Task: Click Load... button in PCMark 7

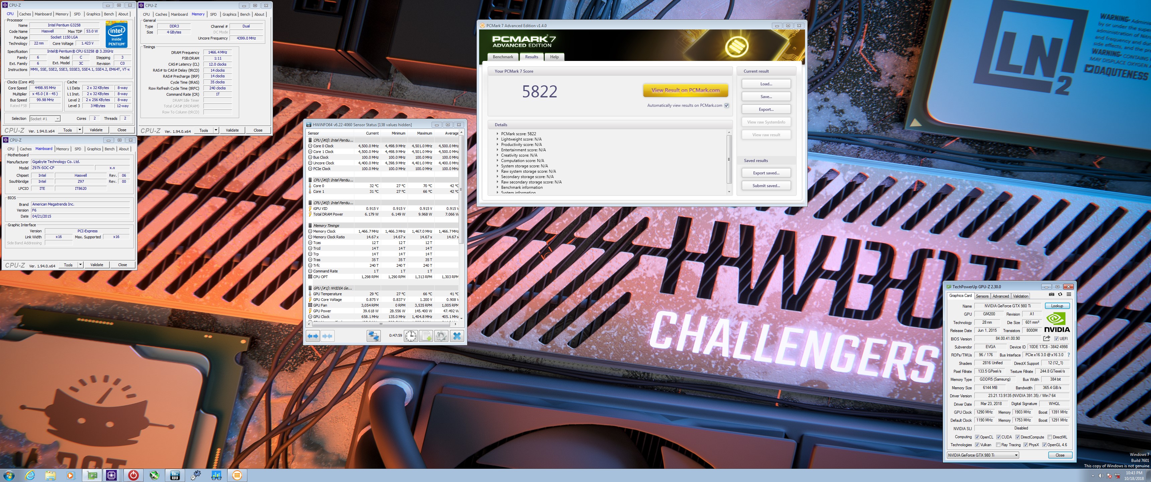Action: click(766, 84)
